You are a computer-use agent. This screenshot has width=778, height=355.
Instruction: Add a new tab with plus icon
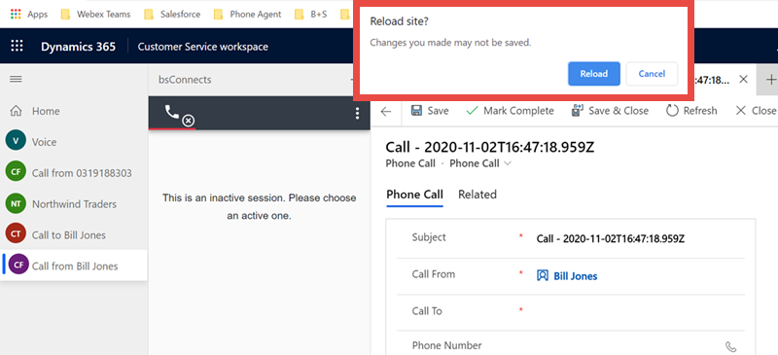(x=770, y=80)
